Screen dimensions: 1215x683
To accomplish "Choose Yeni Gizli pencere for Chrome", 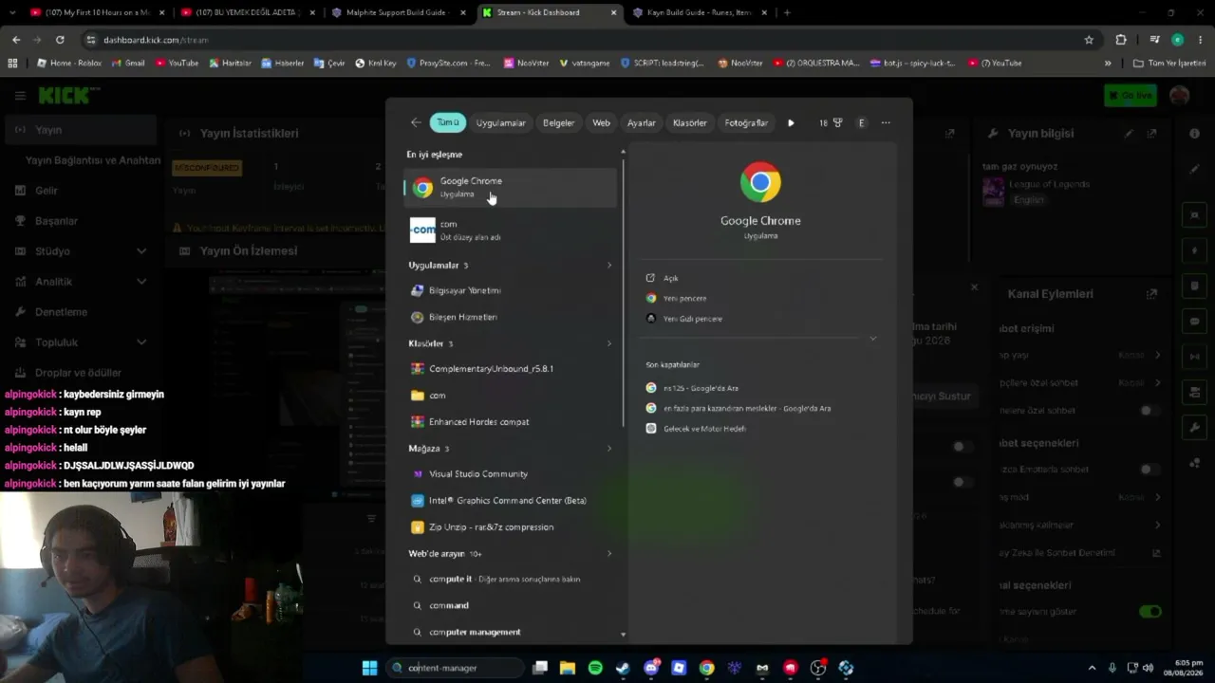I will coord(683,319).
